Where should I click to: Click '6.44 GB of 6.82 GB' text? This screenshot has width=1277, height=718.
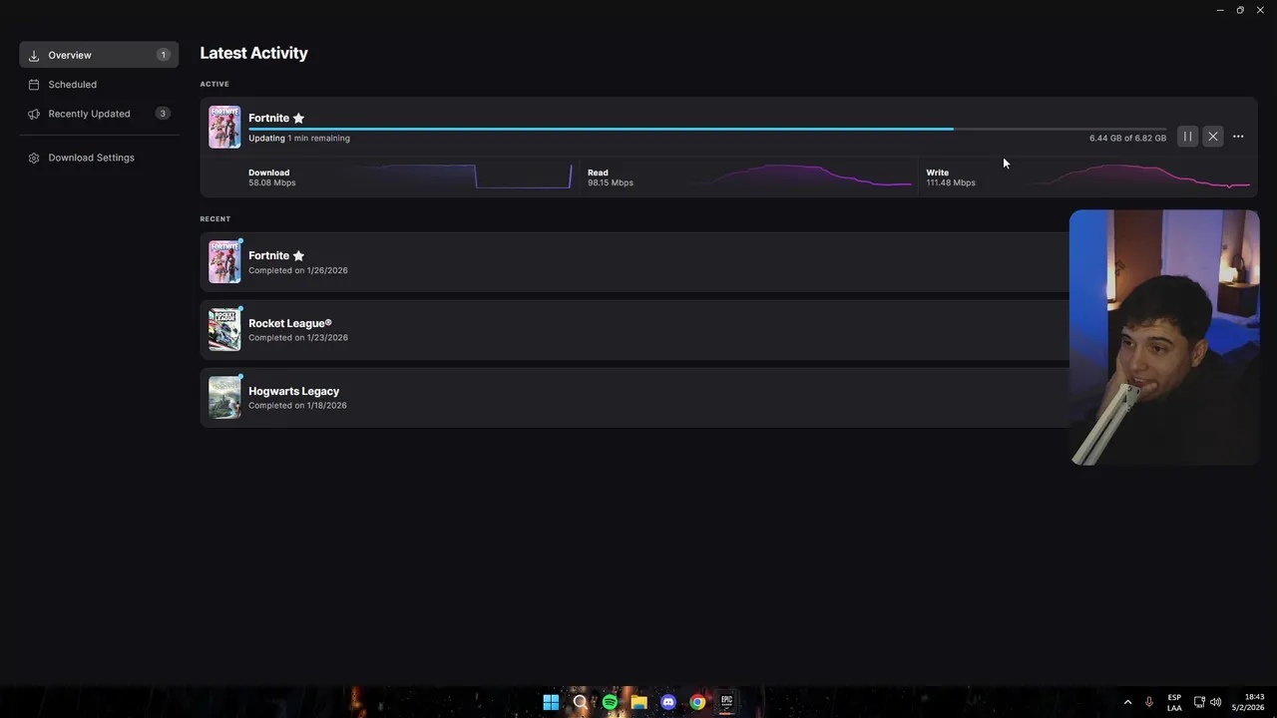(1127, 138)
